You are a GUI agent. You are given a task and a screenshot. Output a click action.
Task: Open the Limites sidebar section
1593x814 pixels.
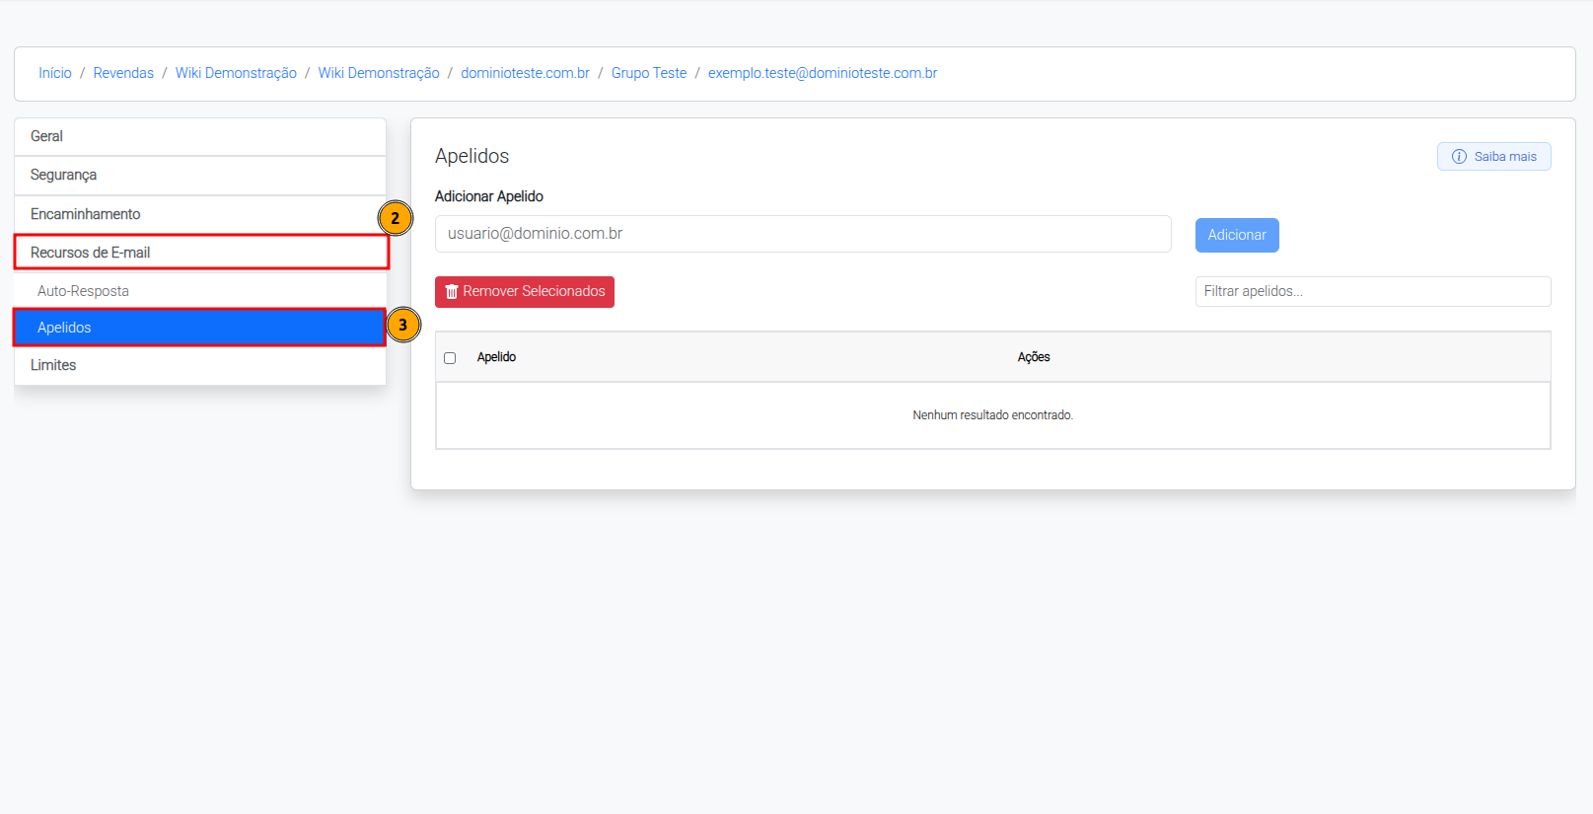pyautogui.click(x=200, y=365)
